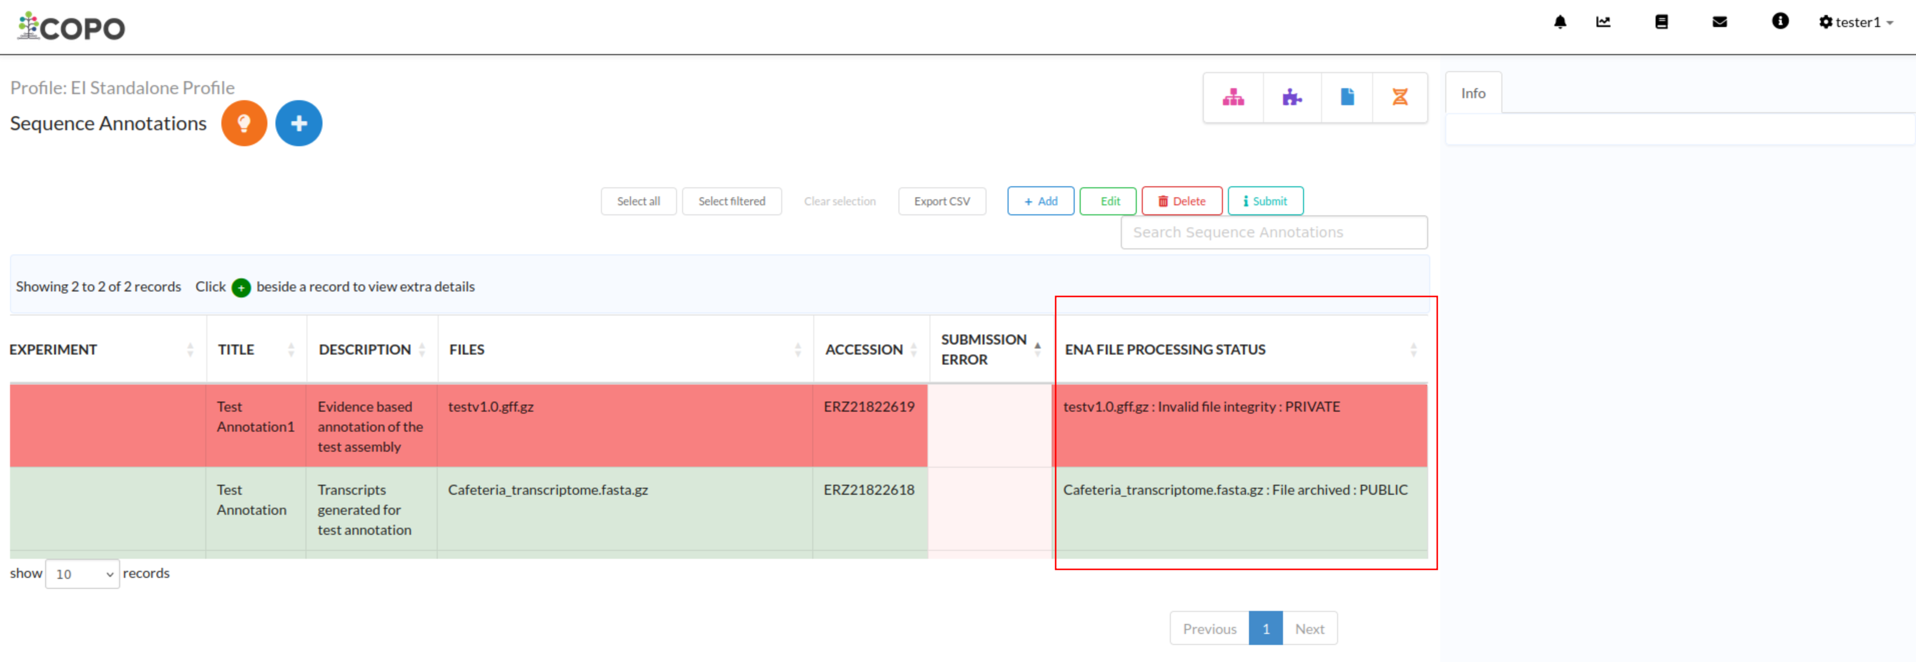The height and width of the screenshot is (662, 1916).
Task: Click the orange lightbulb quick tour button
Action: 244,124
